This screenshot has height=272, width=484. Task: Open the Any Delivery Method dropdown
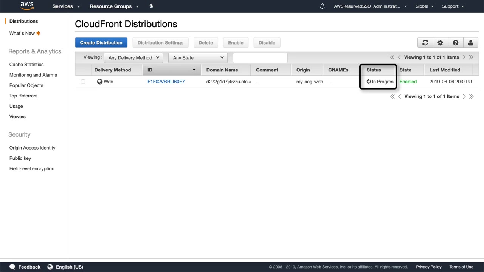[x=133, y=58]
